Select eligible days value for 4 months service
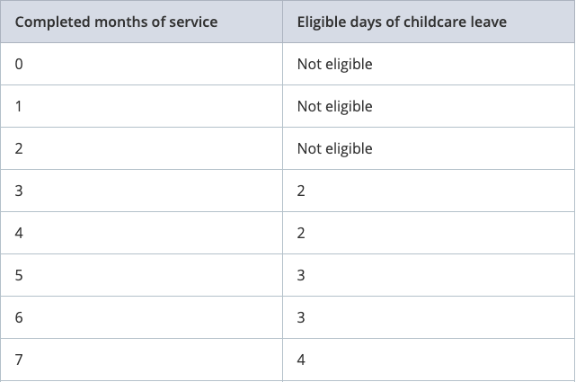 coord(302,233)
